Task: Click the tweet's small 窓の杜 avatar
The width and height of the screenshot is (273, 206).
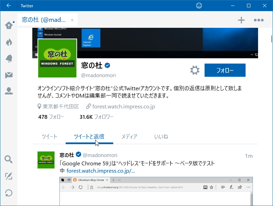Action: coord(46,160)
